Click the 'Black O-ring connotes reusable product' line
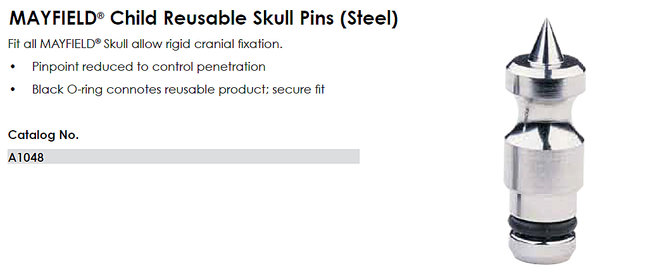Screen dimensions: 671x278 tap(179, 89)
